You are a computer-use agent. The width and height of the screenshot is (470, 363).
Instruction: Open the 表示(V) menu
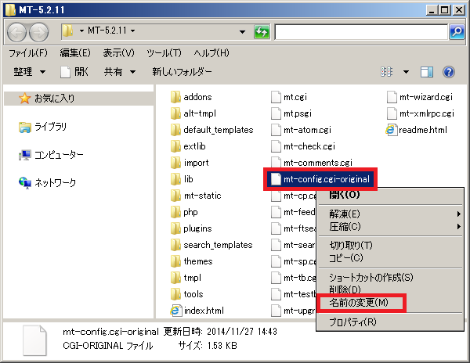pos(118,53)
